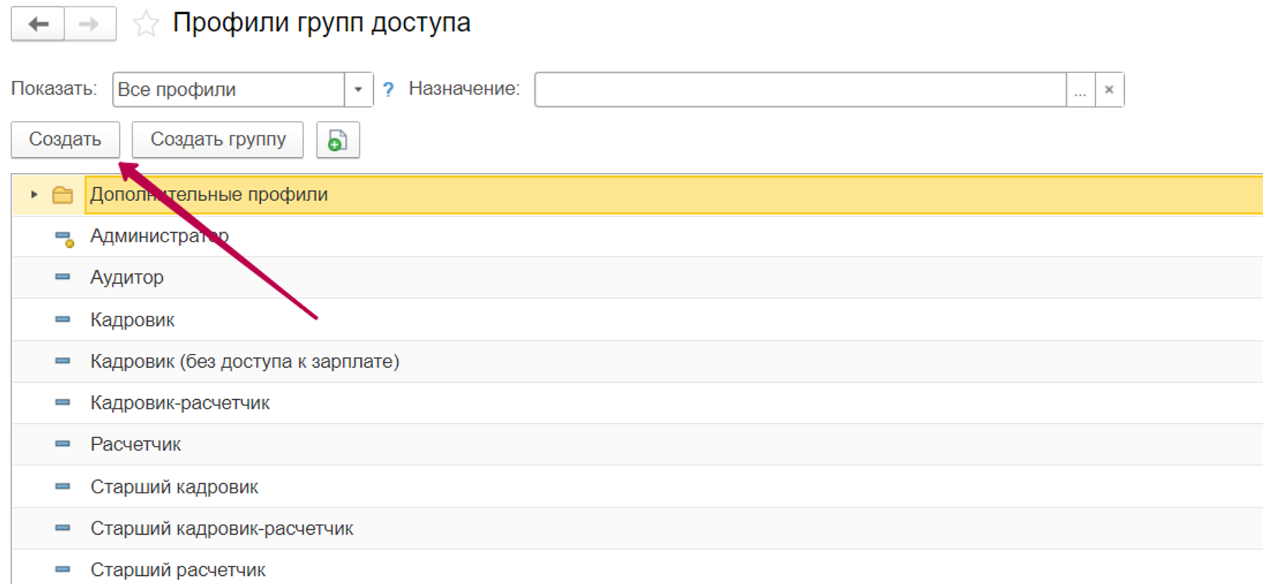
Task: Open help question mark next to Показать
Action: tap(388, 90)
